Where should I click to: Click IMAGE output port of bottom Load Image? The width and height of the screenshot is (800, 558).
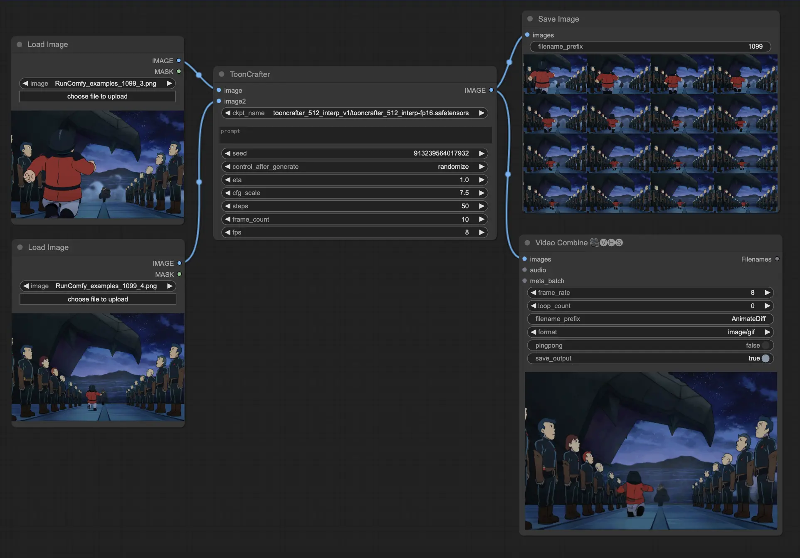click(179, 263)
